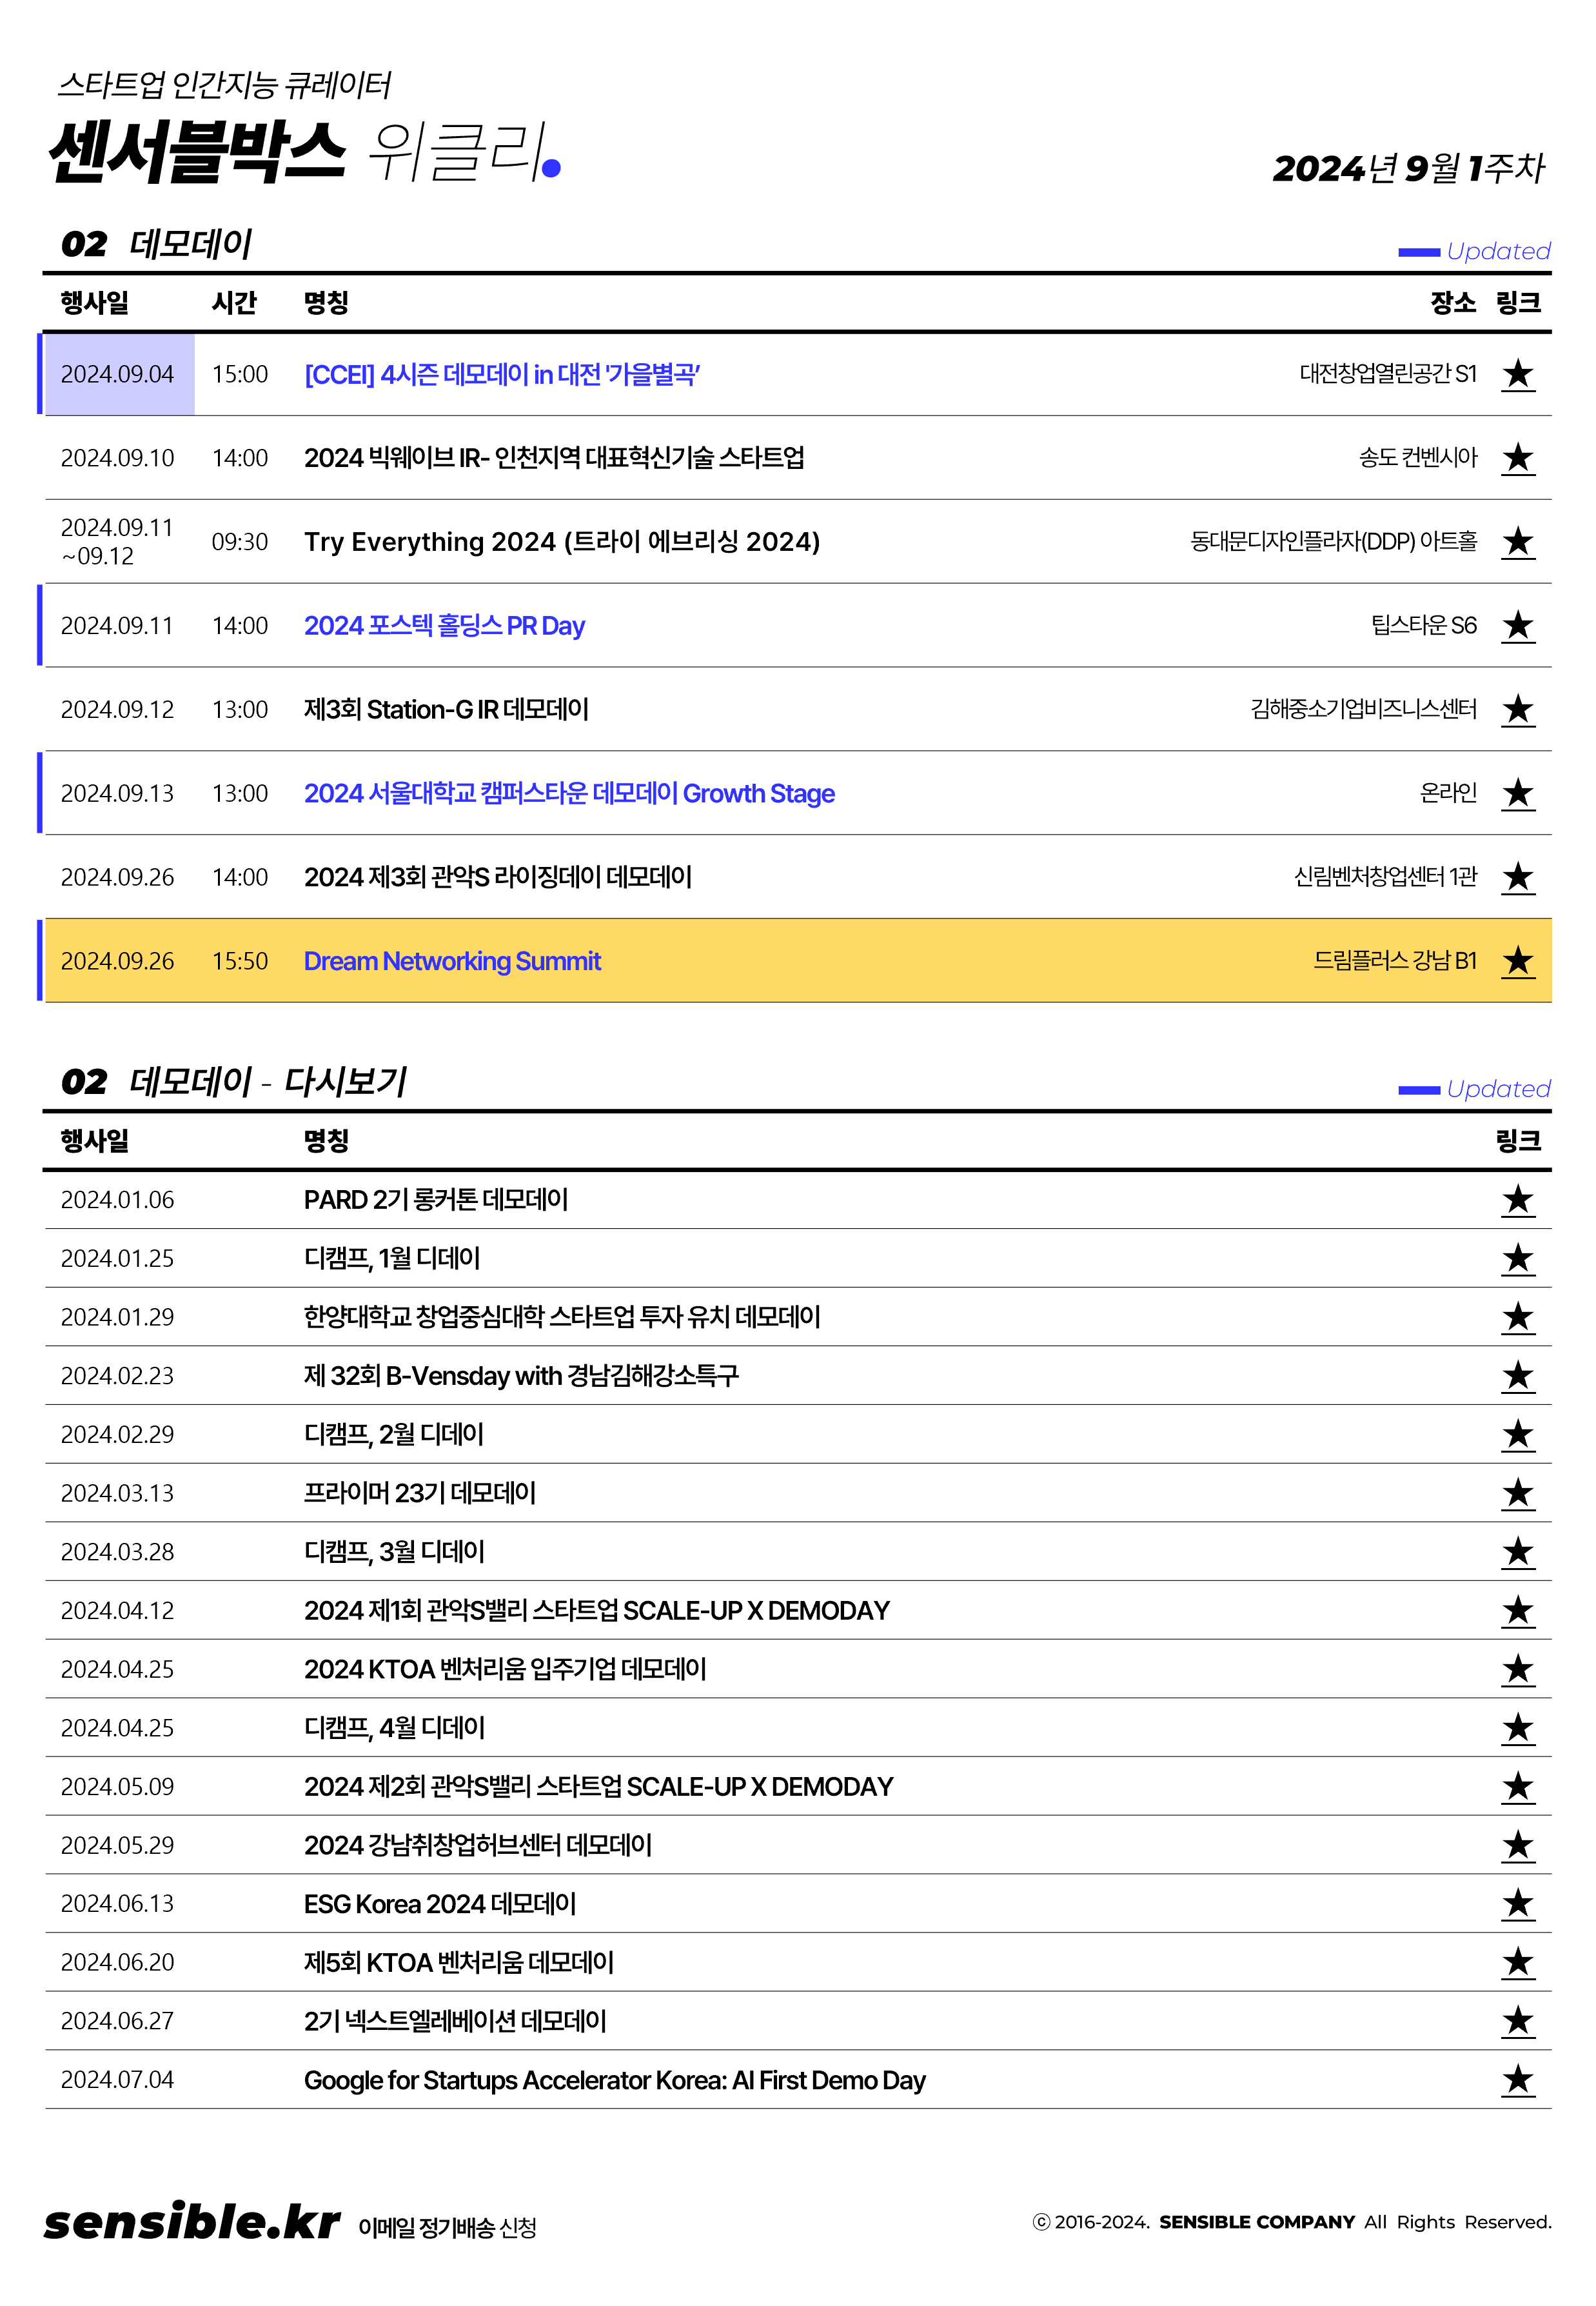Open star link for 디캠프 1월 디데이
The width and height of the screenshot is (1596, 2306).
pyautogui.click(x=1518, y=1260)
